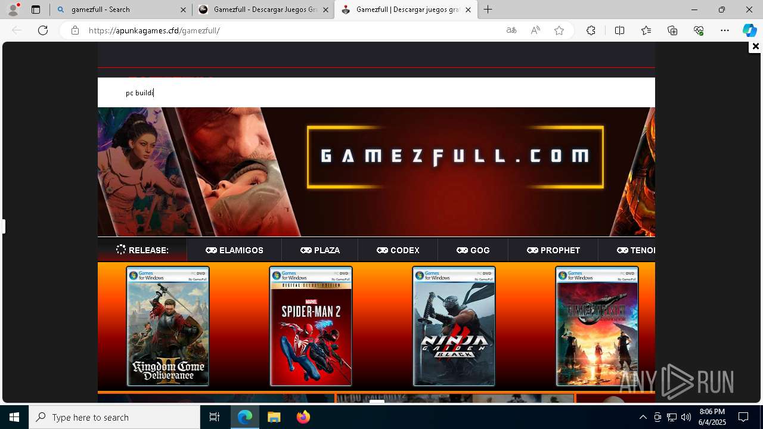Screen dimensions: 763x429
Task: Open the translate page icon
Action: pos(511,30)
